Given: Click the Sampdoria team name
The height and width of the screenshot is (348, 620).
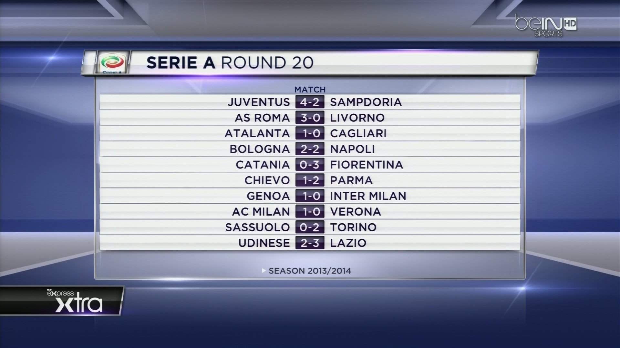Looking at the screenshot, I should pyautogui.click(x=366, y=102).
